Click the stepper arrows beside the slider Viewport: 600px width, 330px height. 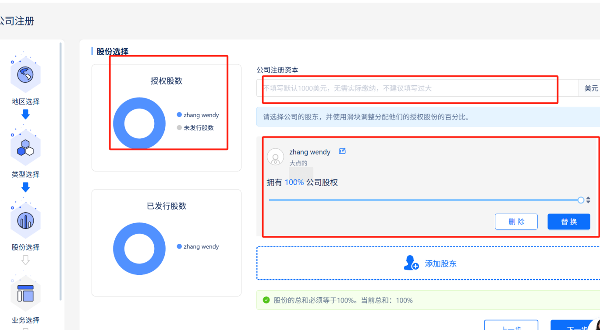pos(589,200)
